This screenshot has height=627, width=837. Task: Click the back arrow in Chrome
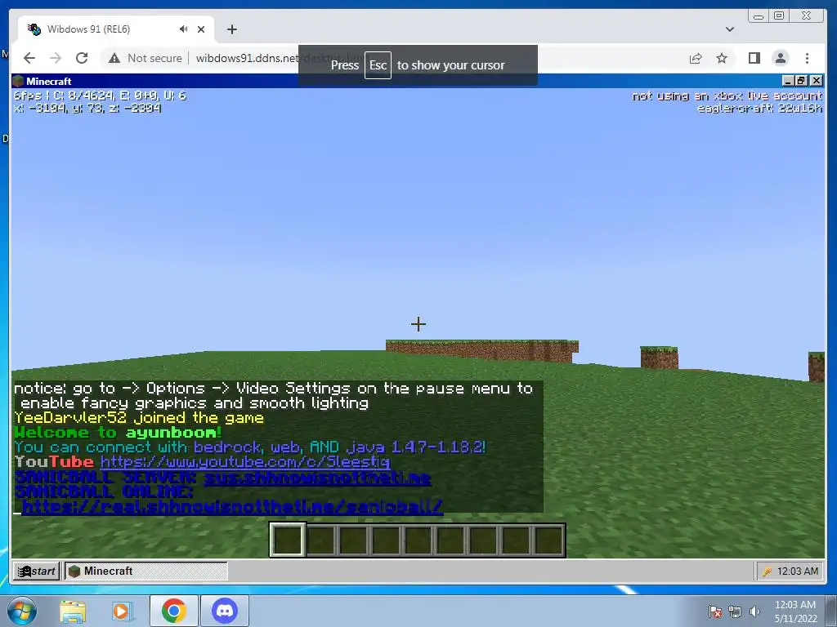pos(29,58)
